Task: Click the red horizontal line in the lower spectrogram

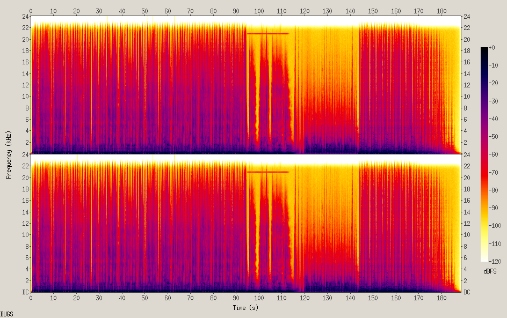Action: point(267,172)
